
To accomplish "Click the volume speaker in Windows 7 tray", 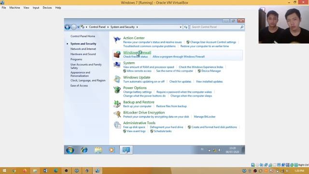I will (219, 150).
